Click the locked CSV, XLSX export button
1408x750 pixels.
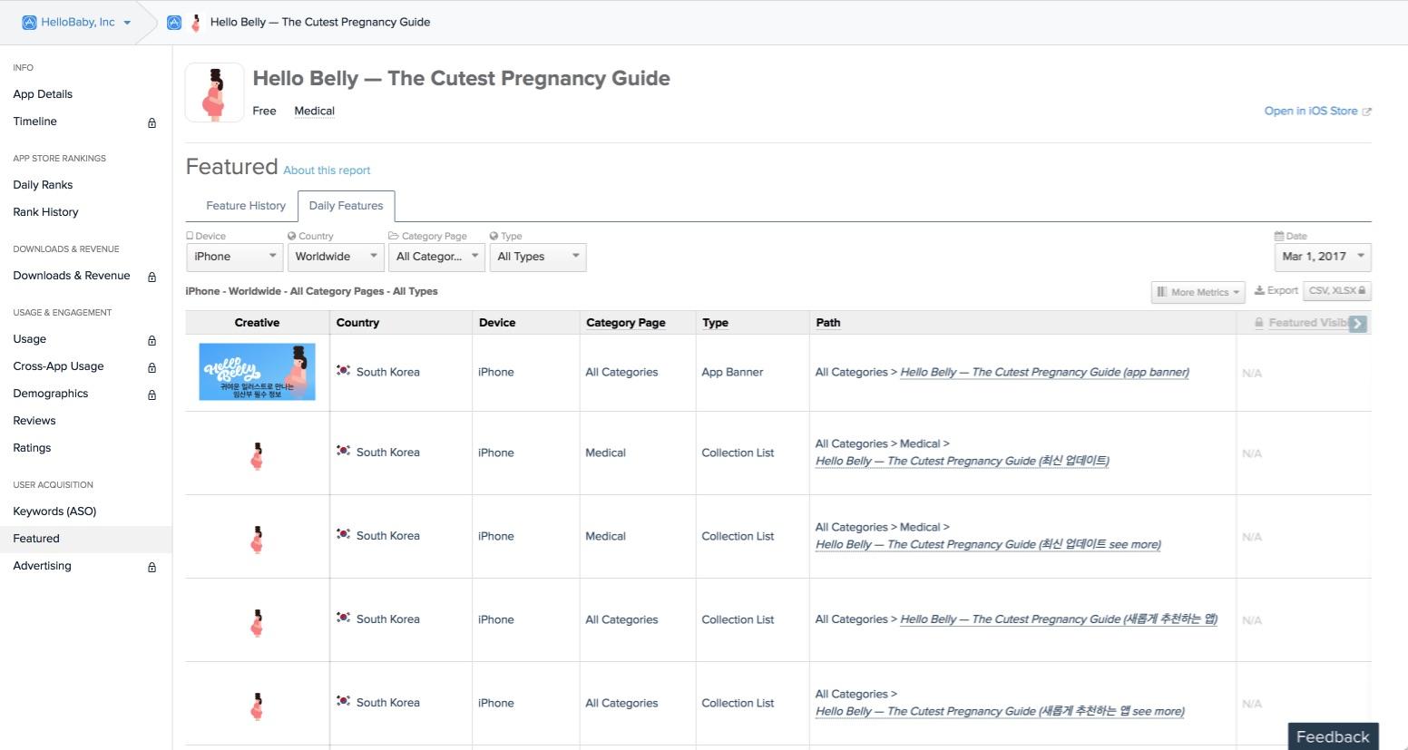(x=1337, y=291)
